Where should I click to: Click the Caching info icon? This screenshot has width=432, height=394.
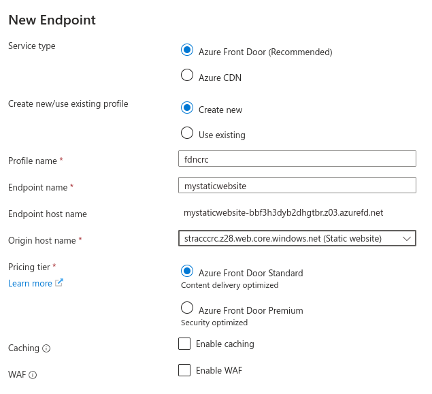tap(46, 348)
